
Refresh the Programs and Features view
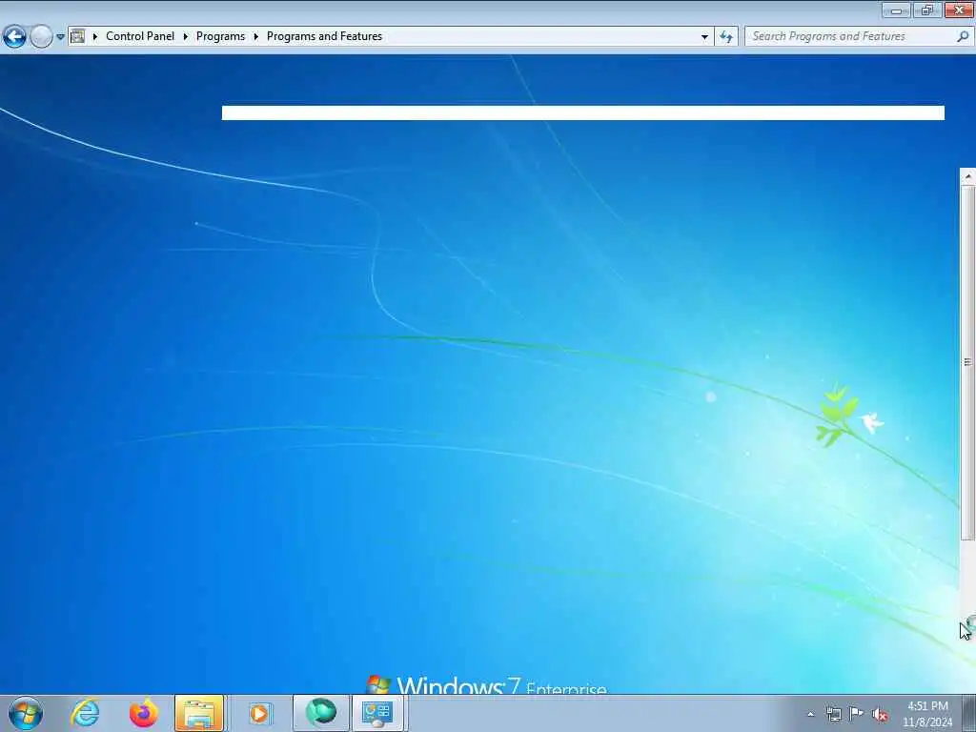(726, 37)
